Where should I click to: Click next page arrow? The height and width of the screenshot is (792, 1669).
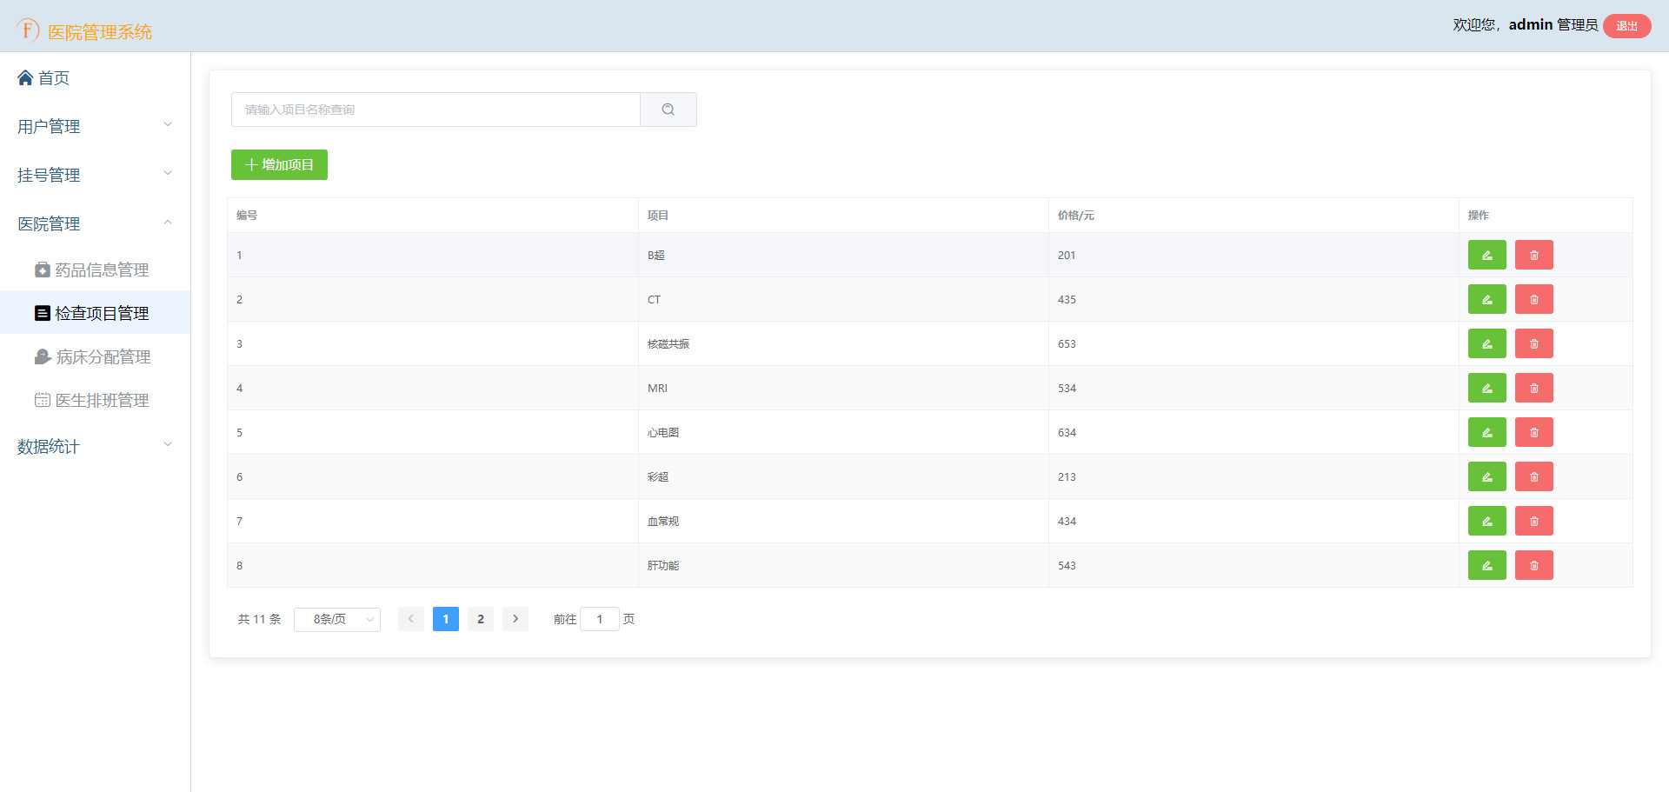point(515,619)
